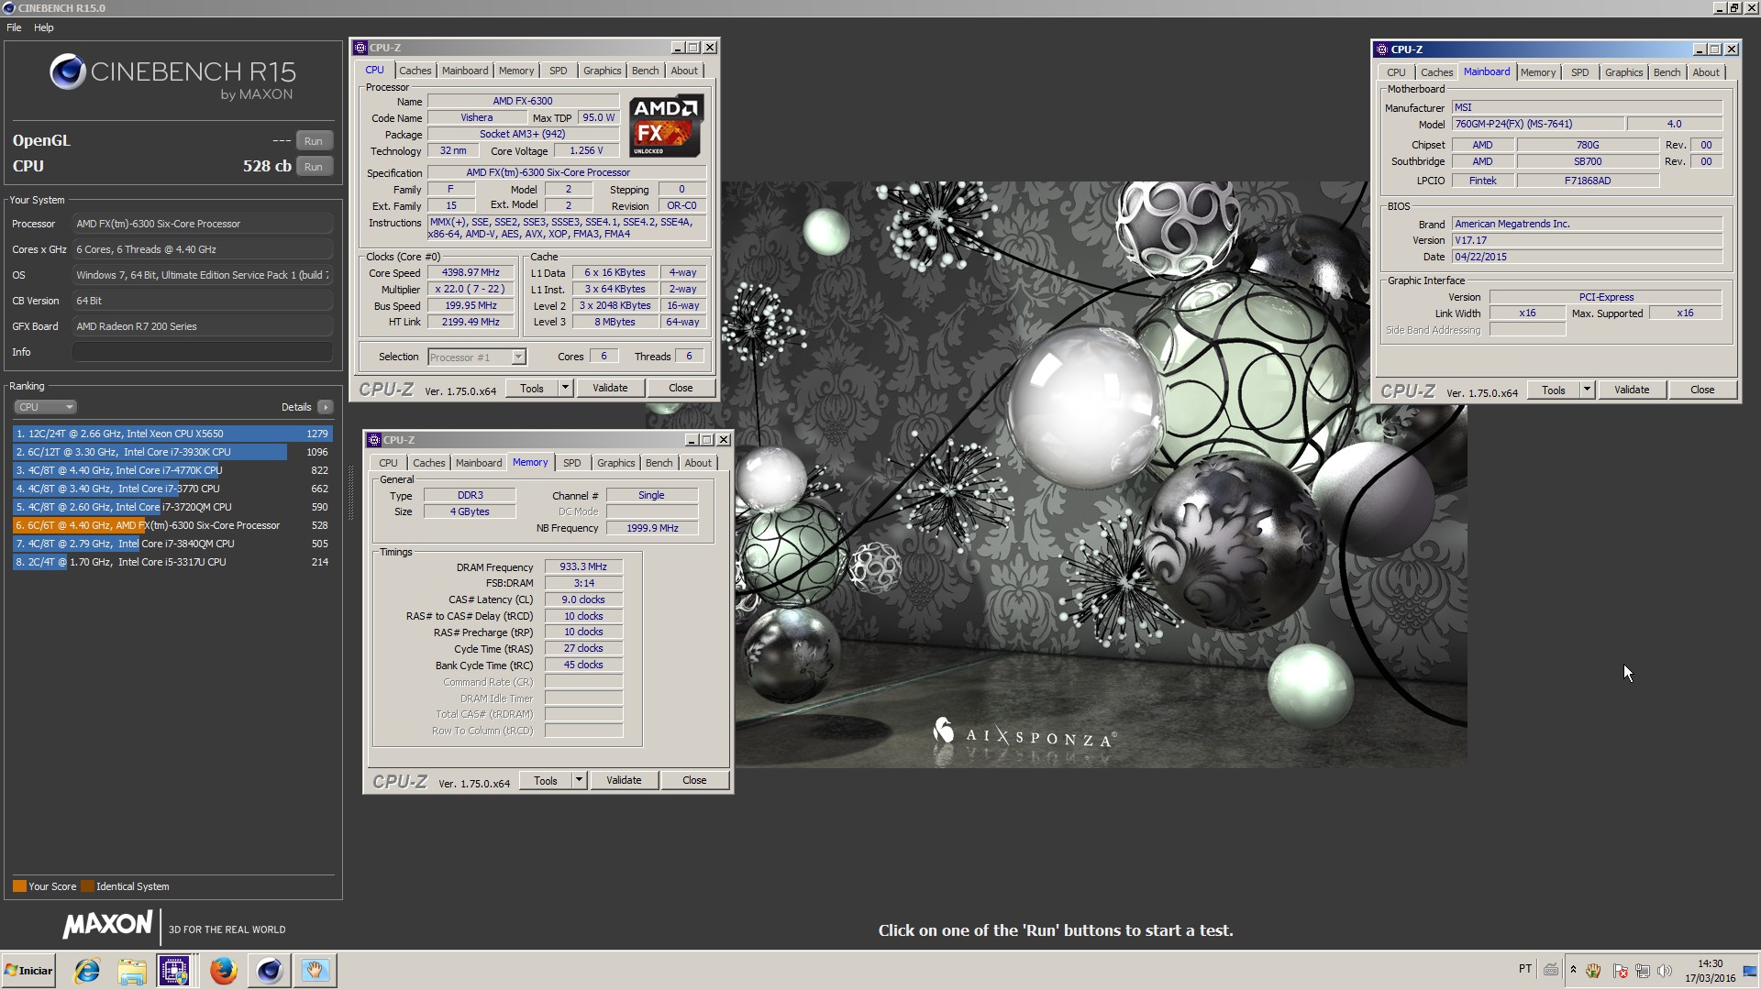
Task: Open the ranking CPU dropdown
Action: pyautogui.click(x=45, y=407)
